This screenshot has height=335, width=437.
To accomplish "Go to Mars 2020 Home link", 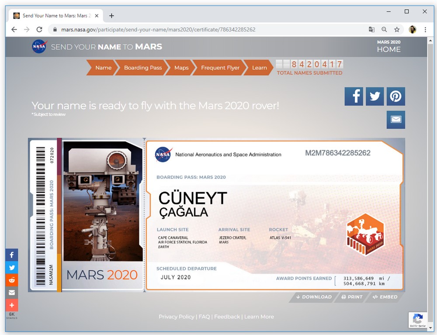I will point(388,49).
